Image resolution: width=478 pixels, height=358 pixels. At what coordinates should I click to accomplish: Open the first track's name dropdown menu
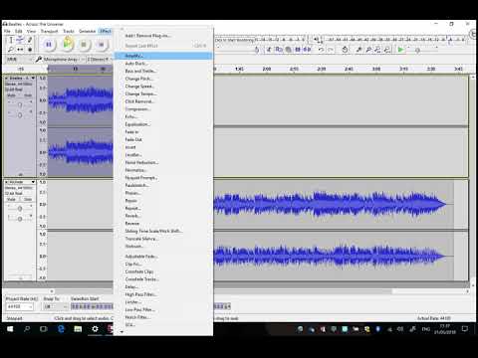[x=33, y=79]
